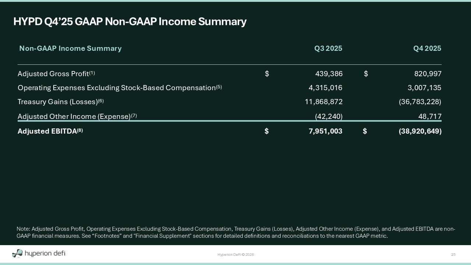This screenshot has height=265, width=471.
Task: Select the Q4 treasury loss value (36,783,228)
Action: coord(420,102)
